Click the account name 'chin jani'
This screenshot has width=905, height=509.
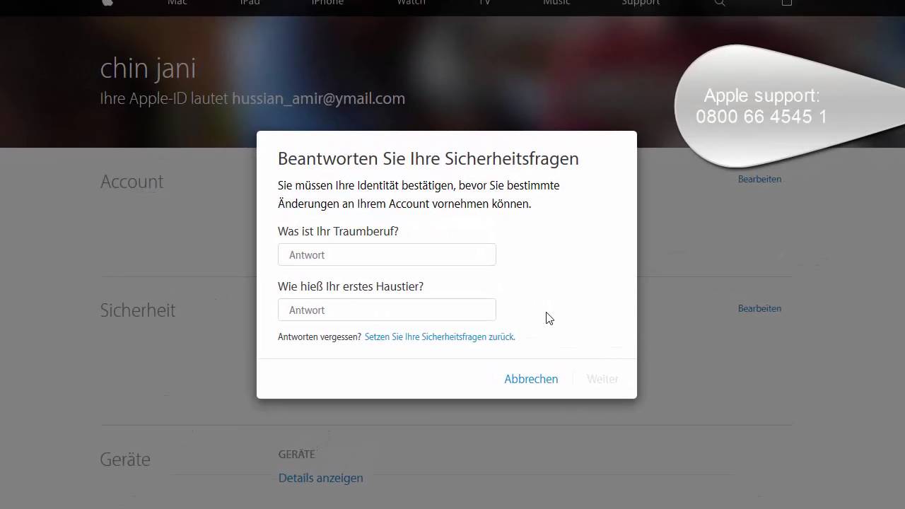coord(148,69)
